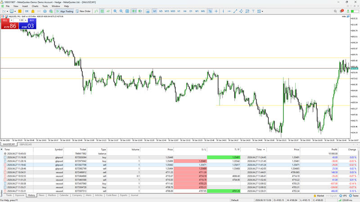Click the zoom out magnifier icon
360x202 pixels.
coord(121,11)
